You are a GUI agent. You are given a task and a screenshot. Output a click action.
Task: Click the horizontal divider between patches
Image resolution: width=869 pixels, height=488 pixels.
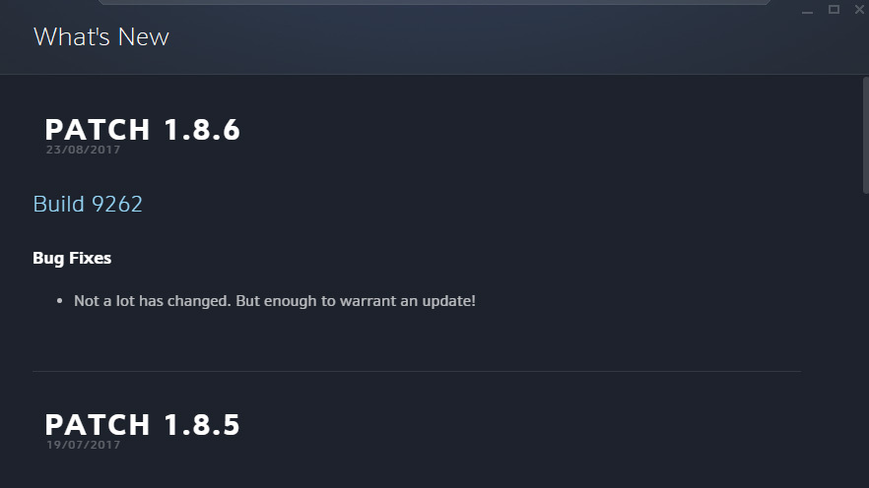pyautogui.click(x=417, y=371)
